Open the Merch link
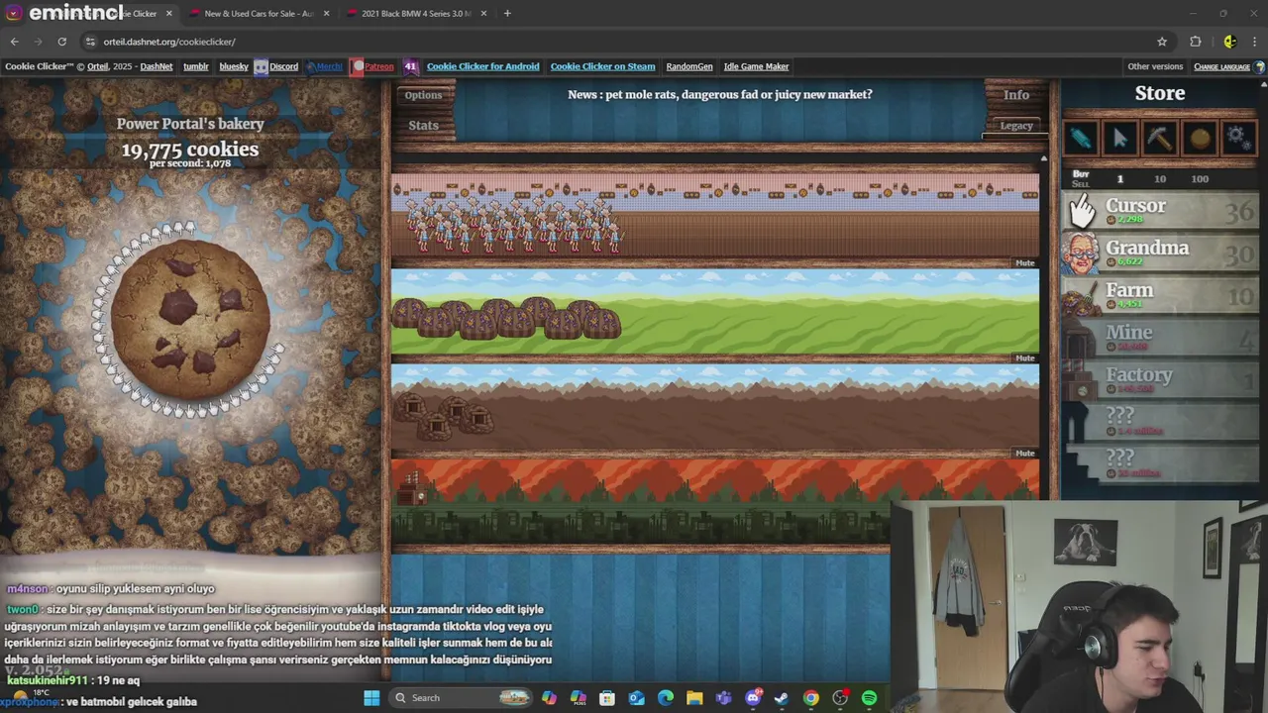This screenshot has width=1268, height=713. pyautogui.click(x=324, y=66)
